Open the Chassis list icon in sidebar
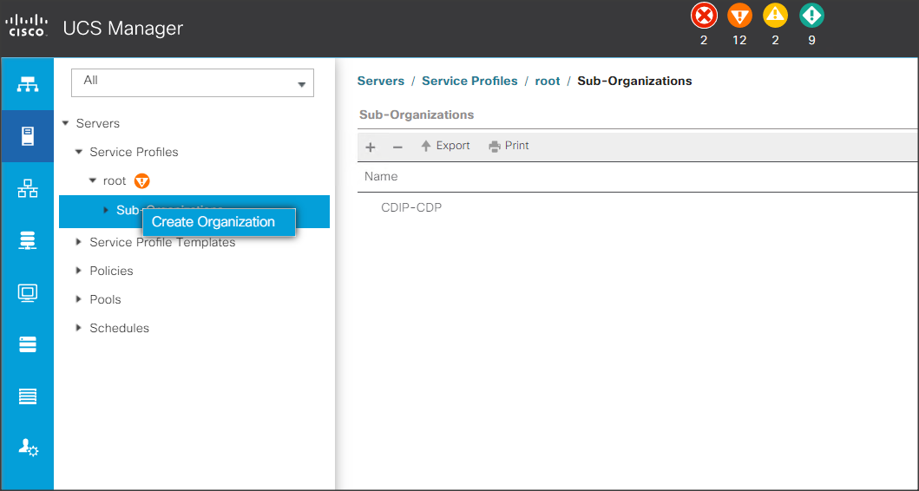Viewport: 919px width, 491px height. (28, 396)
